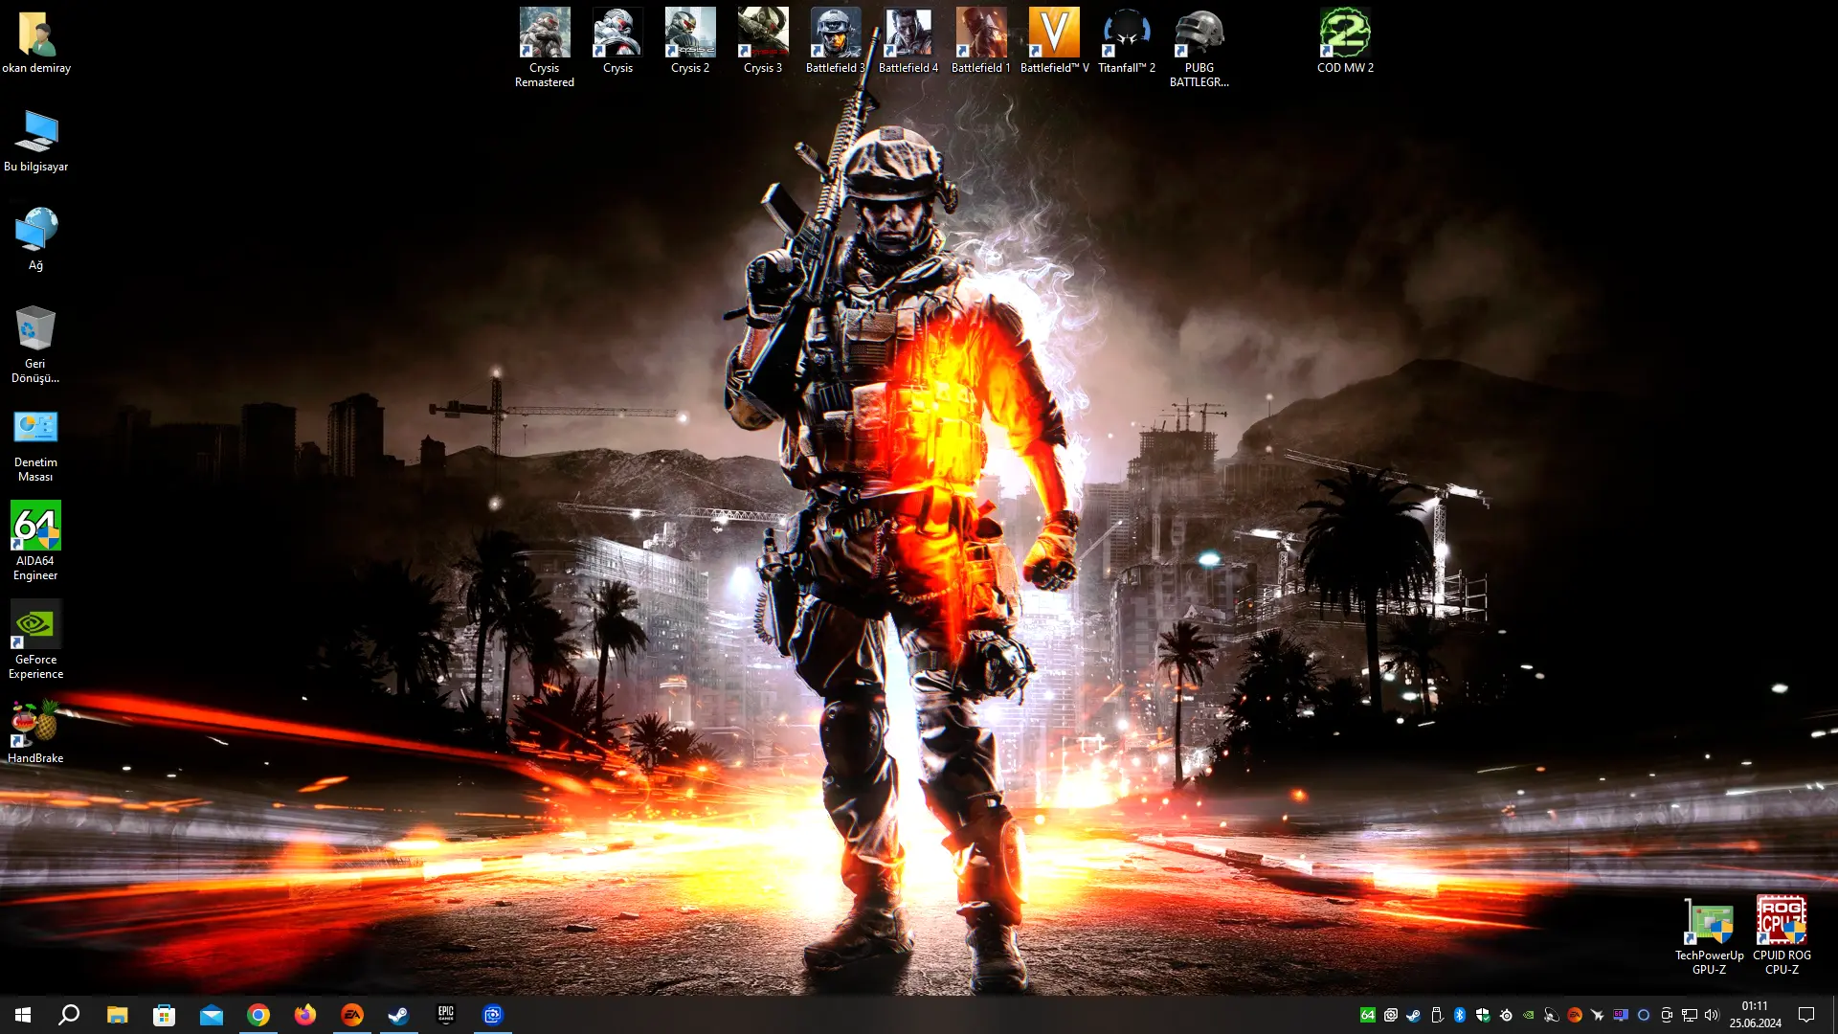Click the Show desktop strip
The width and height of the screenshot is (1838, 1034).
tap(1834, 1015)
